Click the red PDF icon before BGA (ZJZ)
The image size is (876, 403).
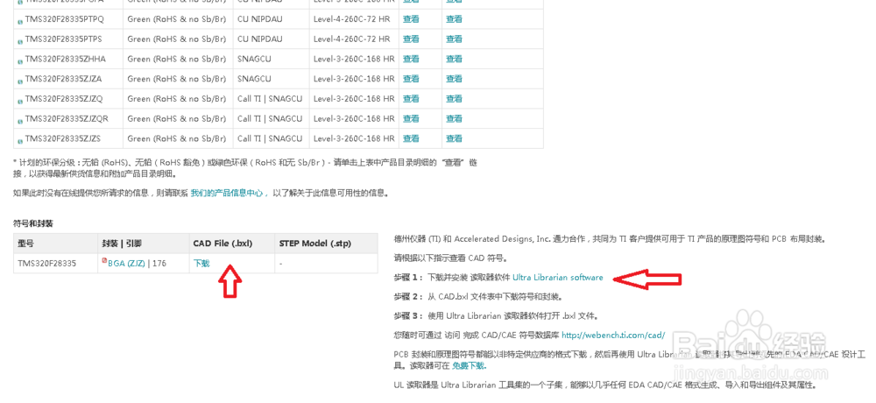(x=104, y=260)
